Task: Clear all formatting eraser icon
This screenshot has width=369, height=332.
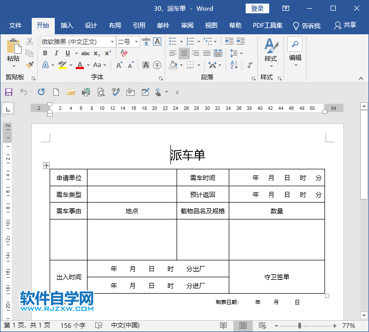Action: (x=124, y=53)
